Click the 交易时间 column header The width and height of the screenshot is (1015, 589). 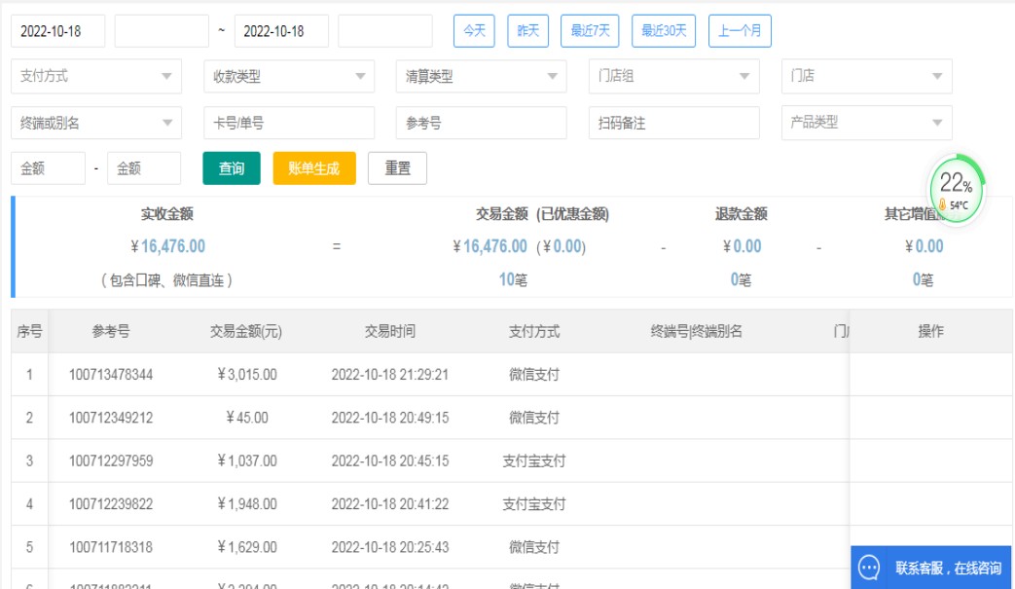pyautogui.click(x=390, y=331)
